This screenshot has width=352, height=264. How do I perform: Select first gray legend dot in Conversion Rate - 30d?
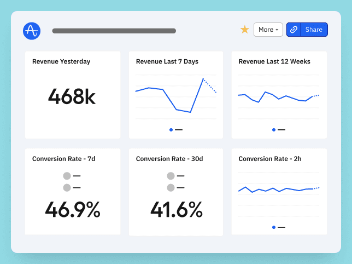pos(171,176)
